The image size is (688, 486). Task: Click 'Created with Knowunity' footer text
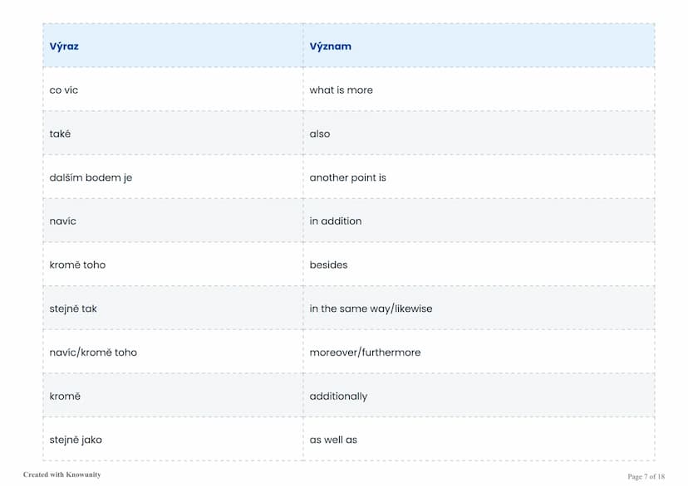click(61, 474)
